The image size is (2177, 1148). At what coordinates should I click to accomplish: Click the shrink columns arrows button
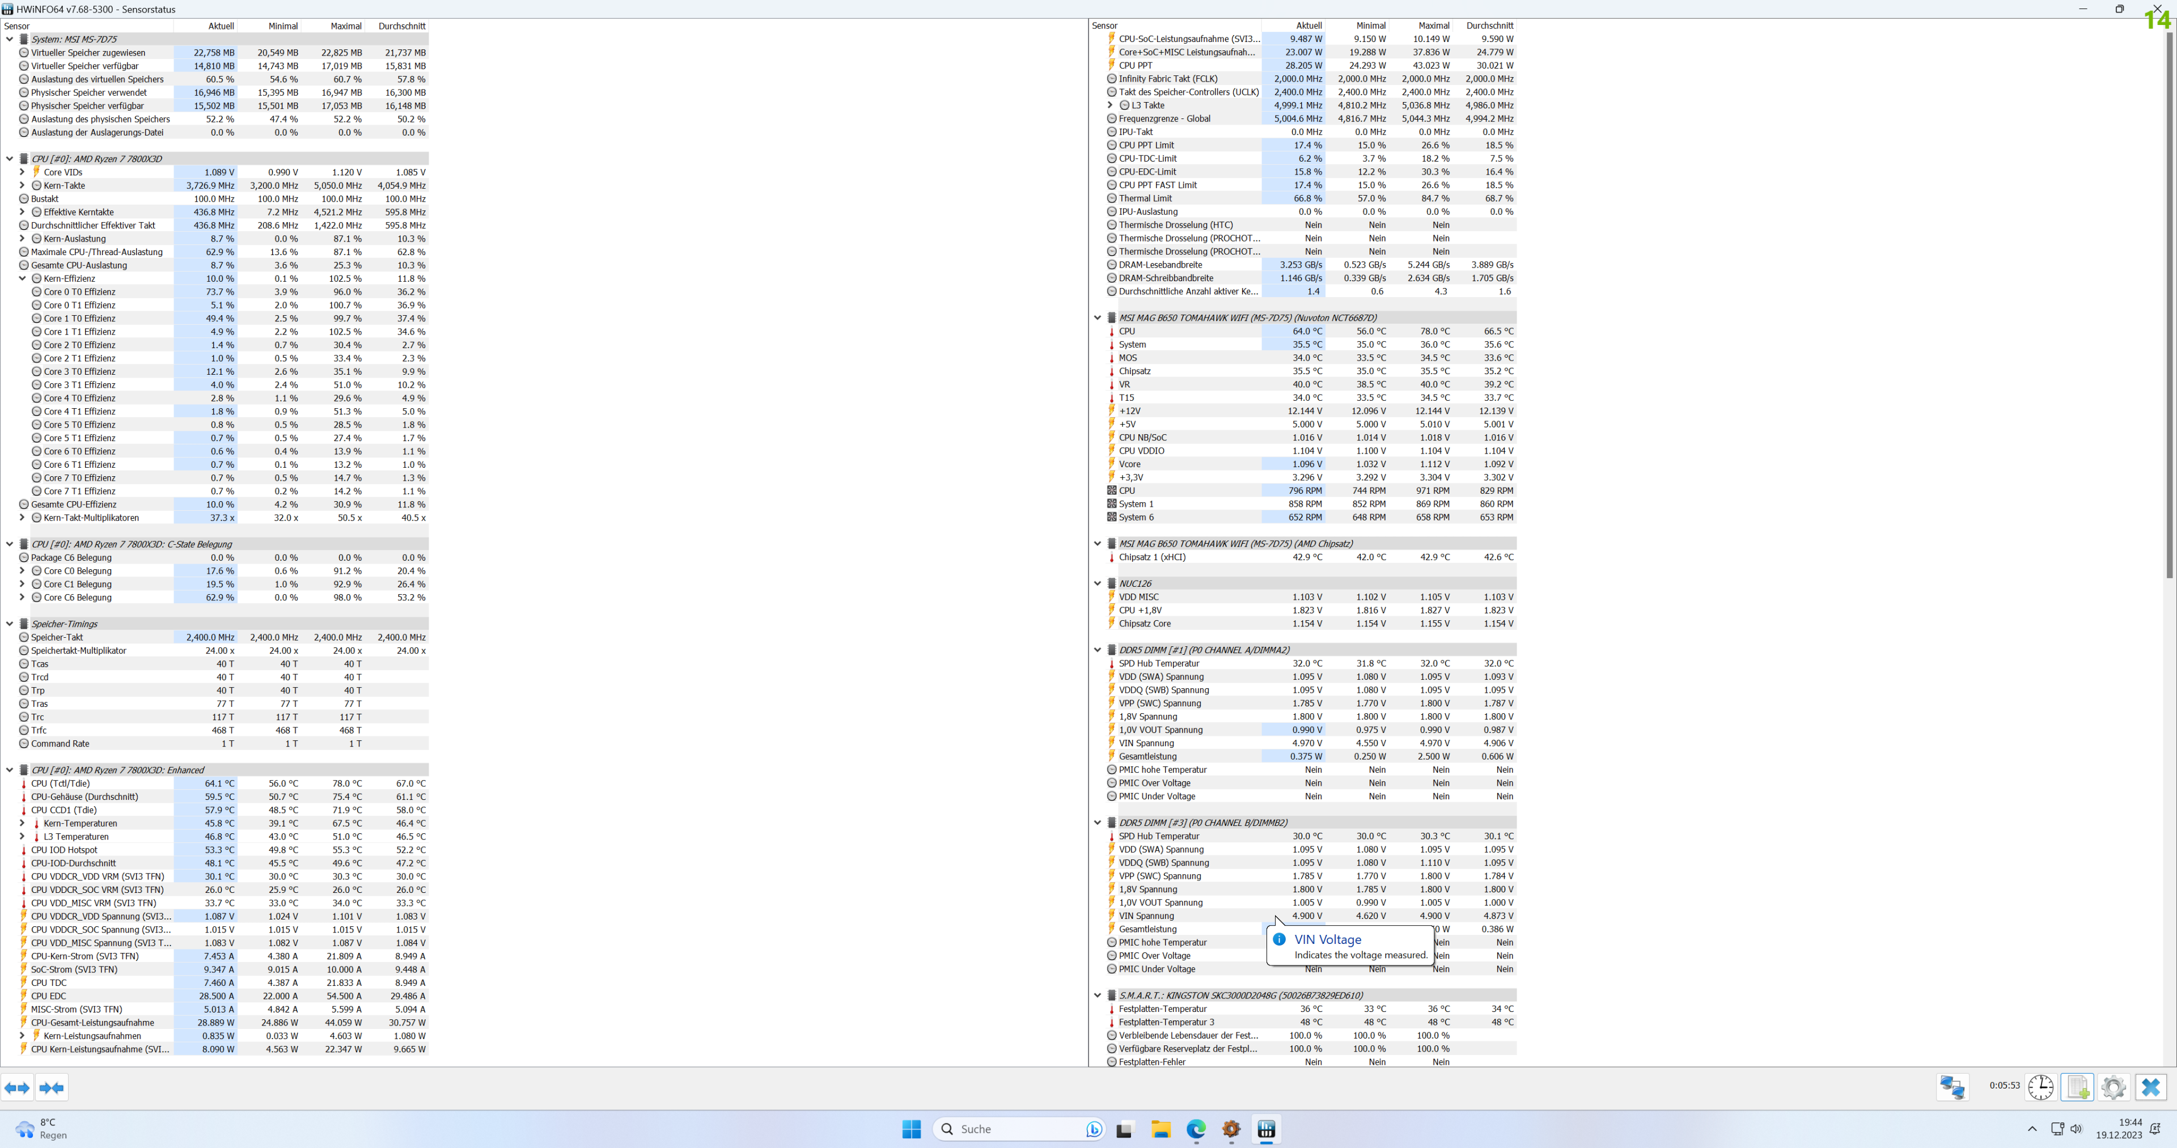coord(52,1087)
